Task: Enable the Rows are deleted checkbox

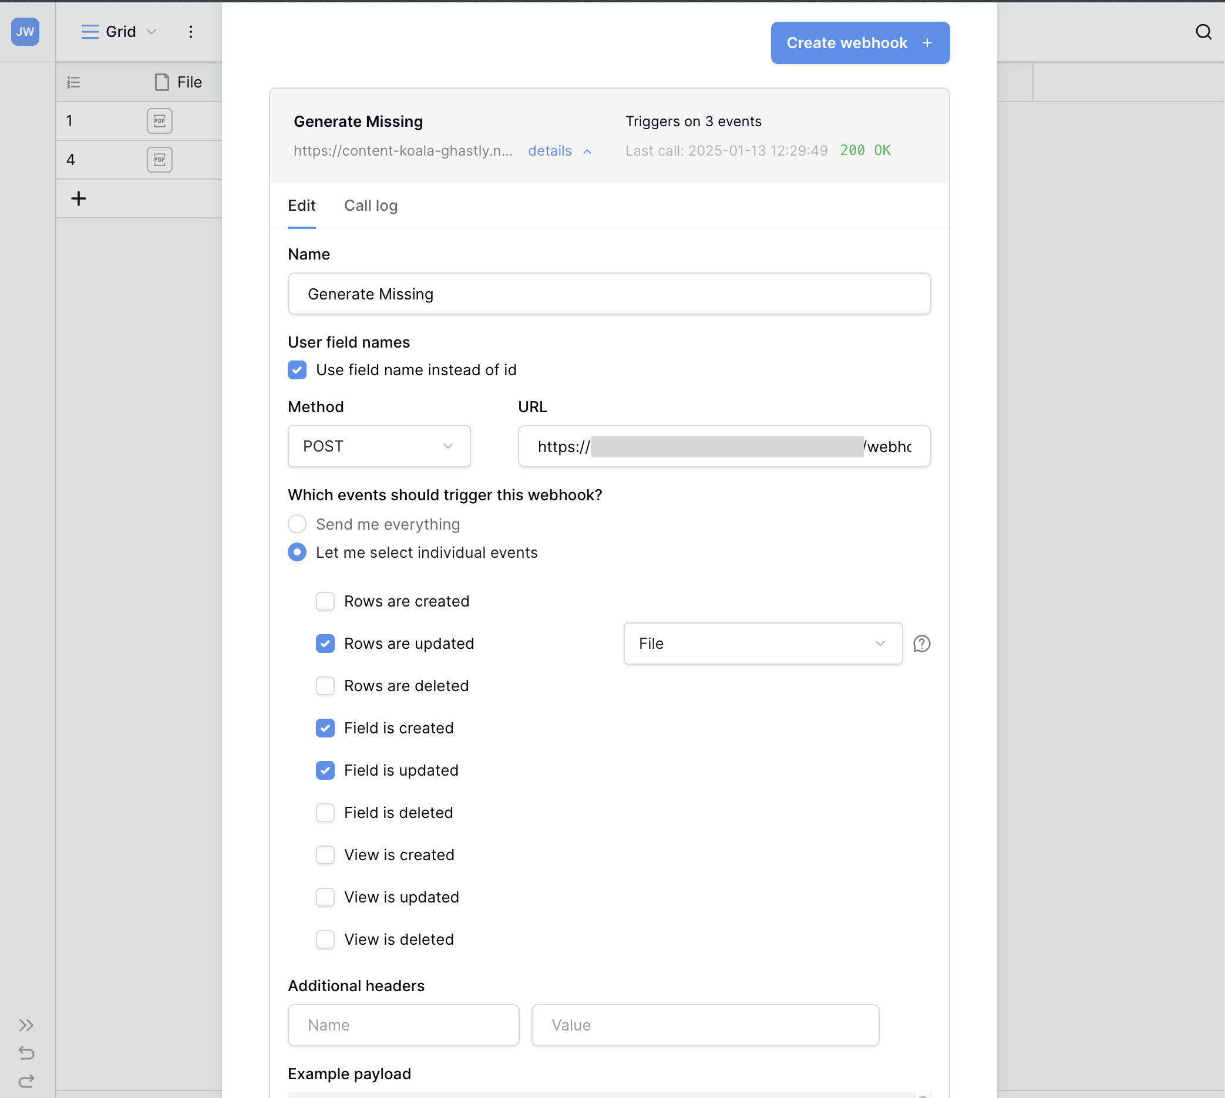Action: (325, 685)
